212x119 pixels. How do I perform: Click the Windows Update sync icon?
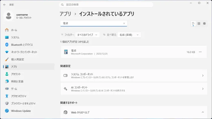(7, 111)
